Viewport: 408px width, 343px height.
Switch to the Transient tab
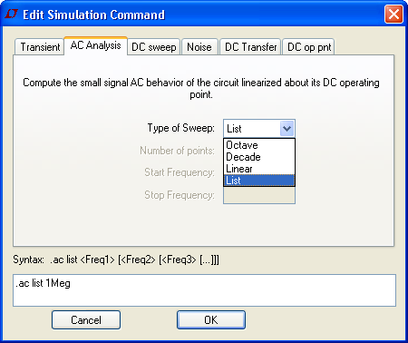(40, 47)
